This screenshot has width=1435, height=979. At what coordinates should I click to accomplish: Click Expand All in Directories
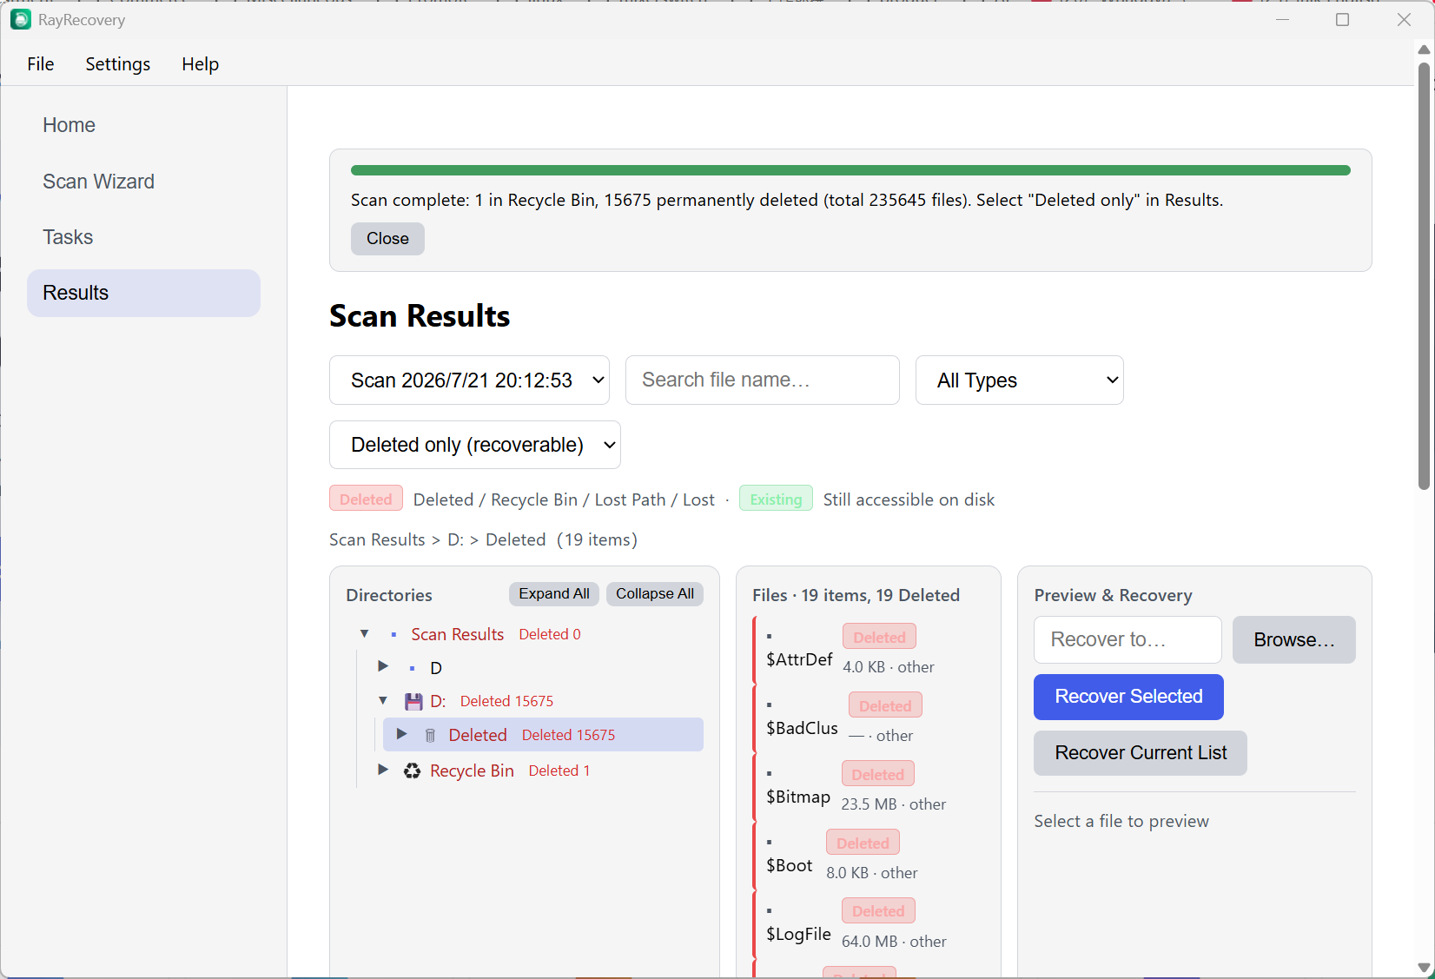tap(553, 594)
